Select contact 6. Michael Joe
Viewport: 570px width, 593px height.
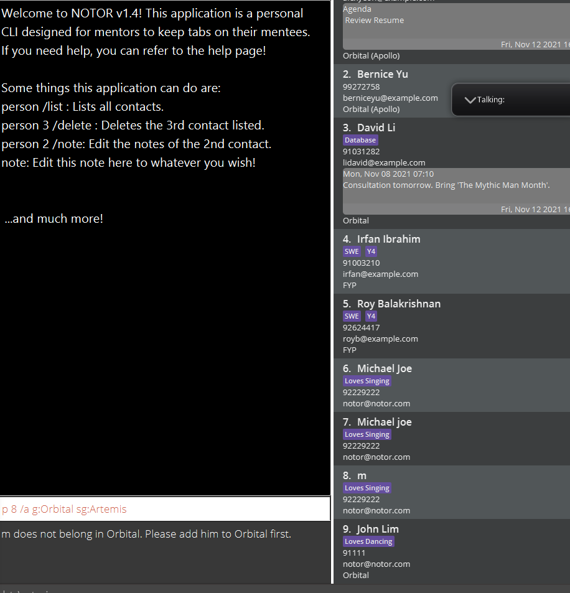click(x=452, y=385)
